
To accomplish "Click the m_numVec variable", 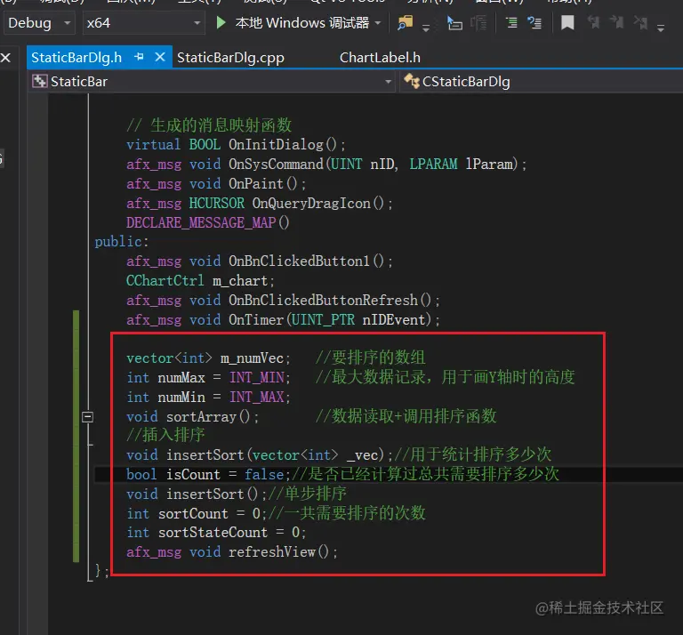I will pyautogui.click(x=252, y=358).
